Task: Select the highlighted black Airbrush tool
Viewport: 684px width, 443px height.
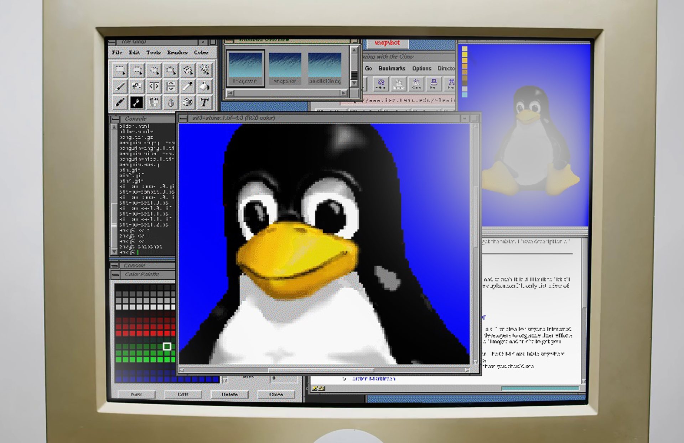Action: pyautogui.click(x=137, y=102)
